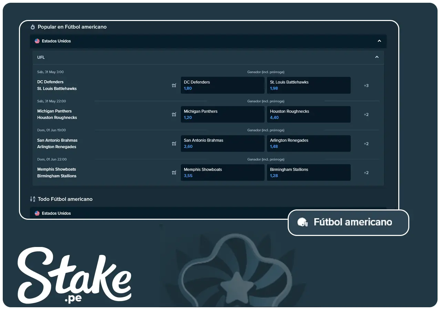Click the Dom, 01 Jun 22:00 match time
The height and width of the screenshot is (310, 441).
[52, 159]
